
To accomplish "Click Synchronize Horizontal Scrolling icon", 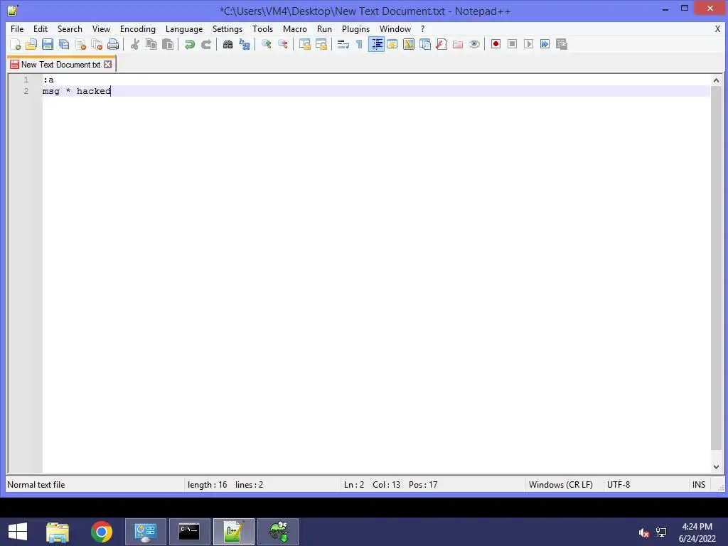I will (x=321, y=44).
